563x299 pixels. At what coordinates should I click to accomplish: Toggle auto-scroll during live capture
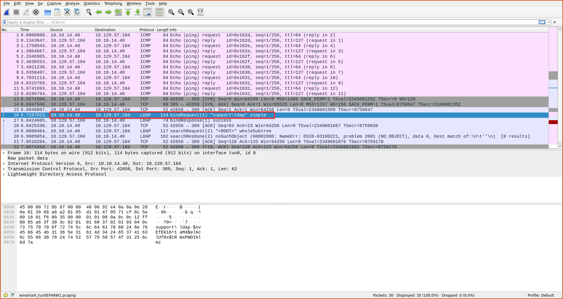pos(148,12)
